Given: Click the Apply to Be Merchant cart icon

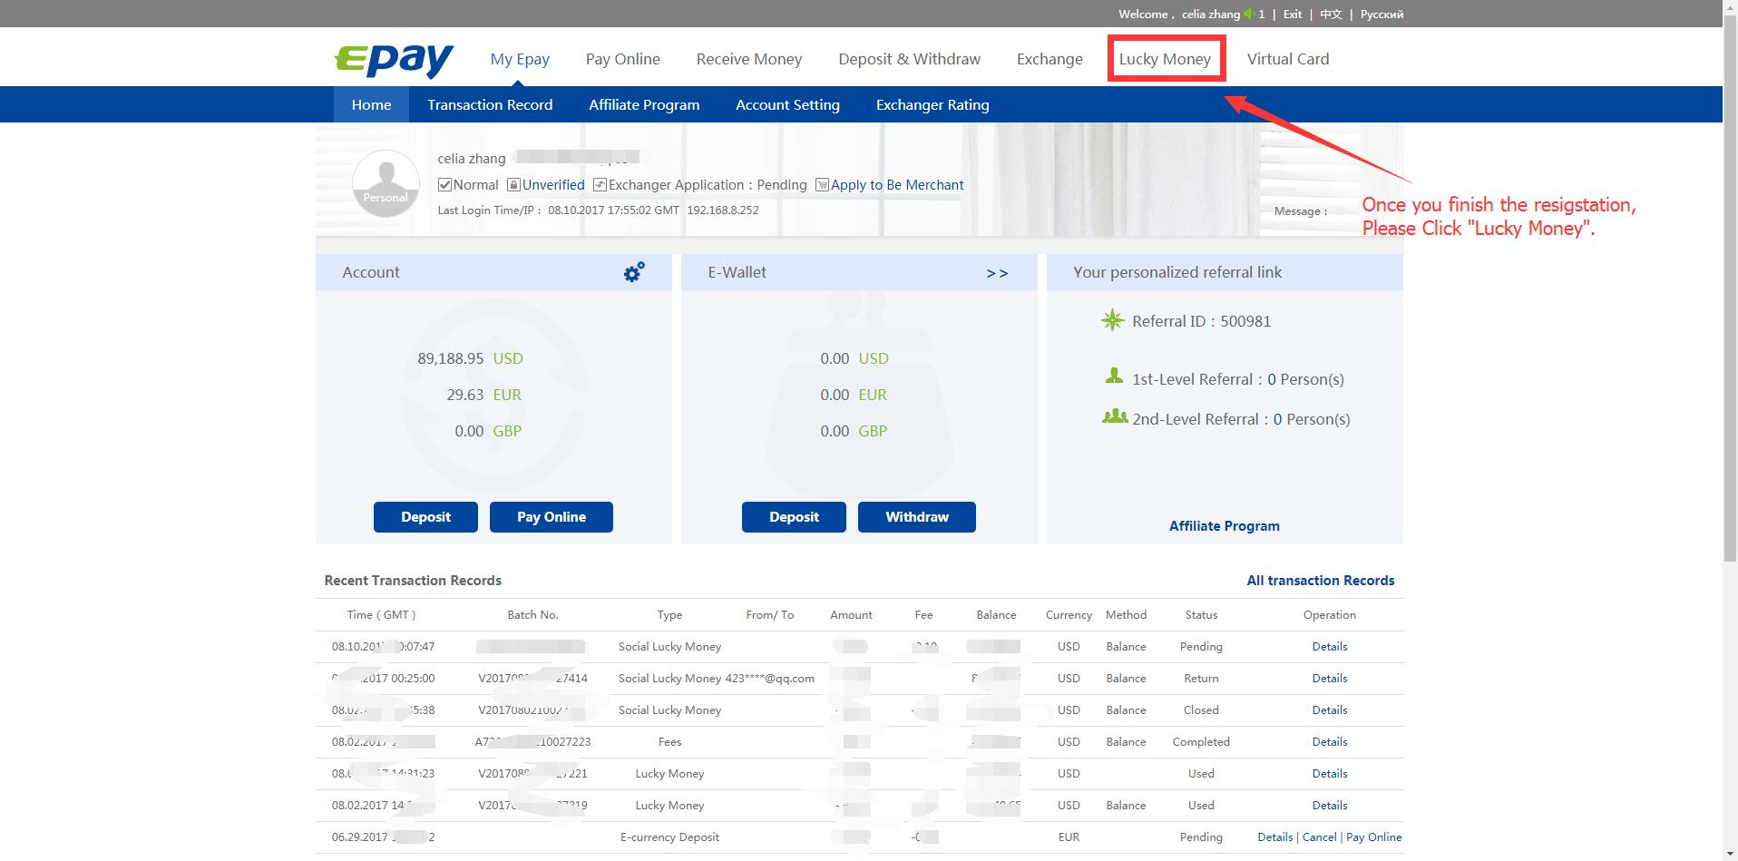Looking at the screenshot, I should [x=822, y=185].
